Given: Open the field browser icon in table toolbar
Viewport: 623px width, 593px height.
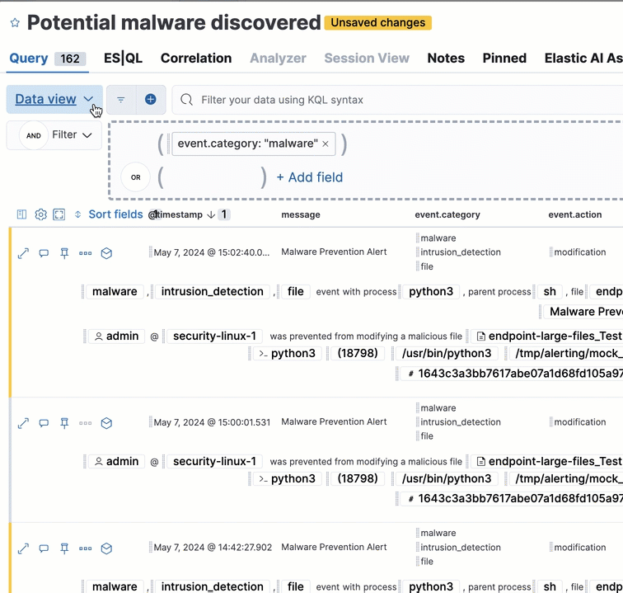Looking at the screenshot, I should coord(22,214).
